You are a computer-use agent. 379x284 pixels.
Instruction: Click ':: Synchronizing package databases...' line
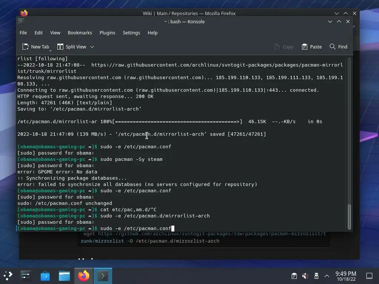[72, 178]
